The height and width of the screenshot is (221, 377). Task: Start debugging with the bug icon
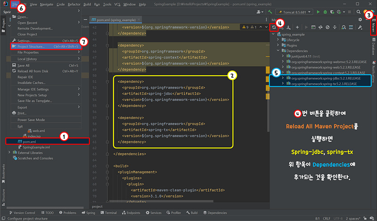pos(325,12)
